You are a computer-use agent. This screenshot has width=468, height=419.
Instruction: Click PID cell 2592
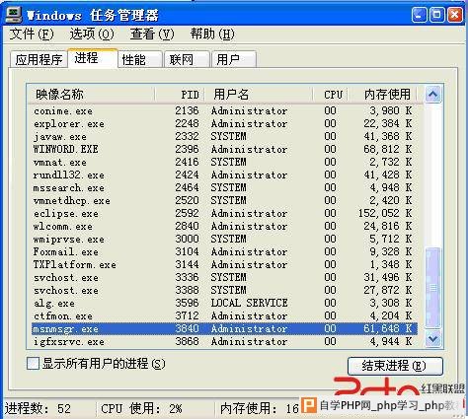click(x=187, y=213)
